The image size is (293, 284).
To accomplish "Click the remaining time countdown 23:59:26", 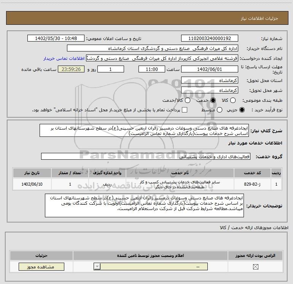I will coord(71,69).
